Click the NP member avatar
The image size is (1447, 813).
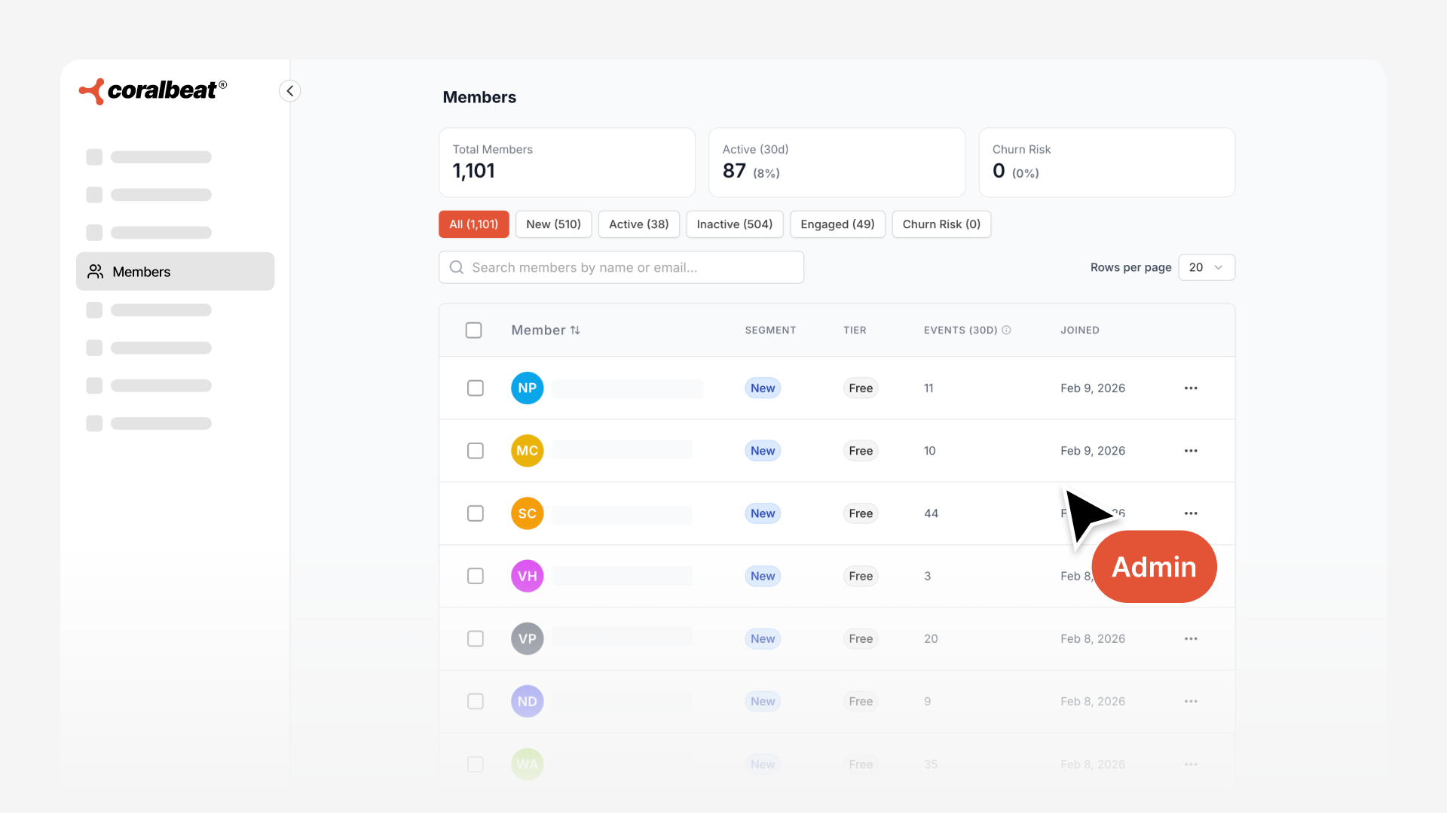(527, 388)
